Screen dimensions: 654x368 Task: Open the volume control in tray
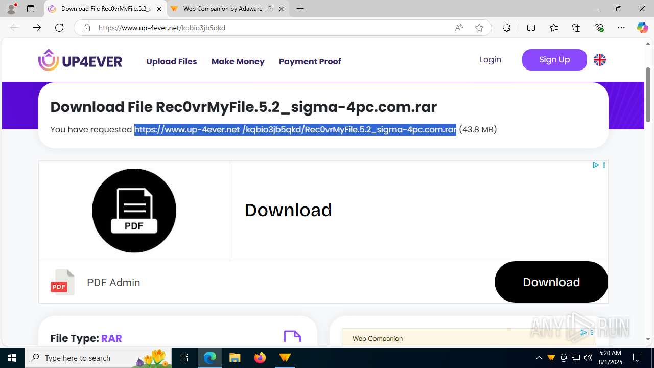tap(588, 358)
